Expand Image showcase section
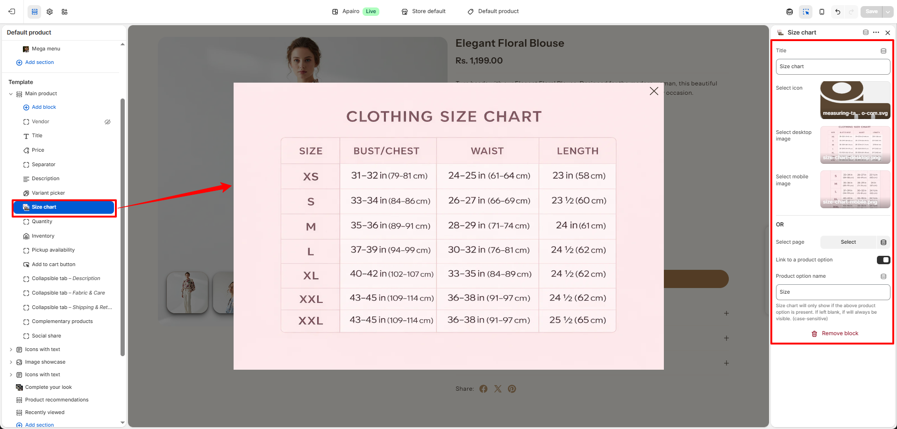Viewport: 897px width, 429px height. click(x=11, y=362)
